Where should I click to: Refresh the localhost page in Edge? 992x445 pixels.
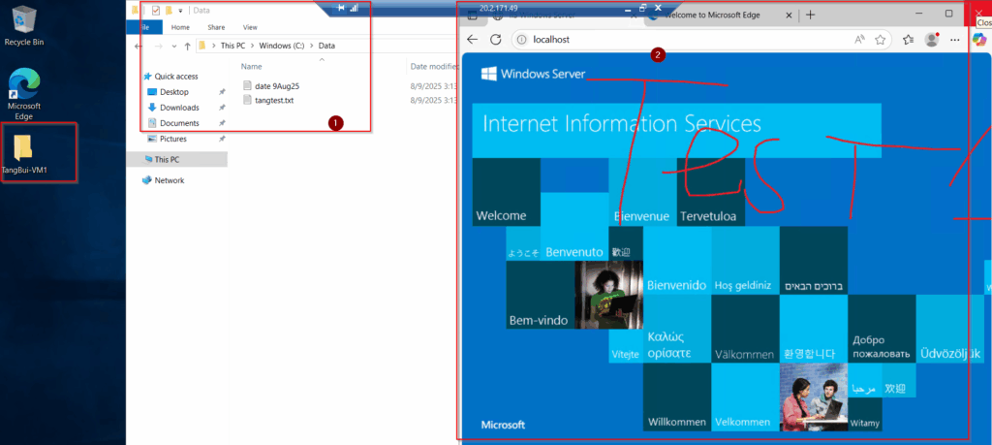pos(496,39)
